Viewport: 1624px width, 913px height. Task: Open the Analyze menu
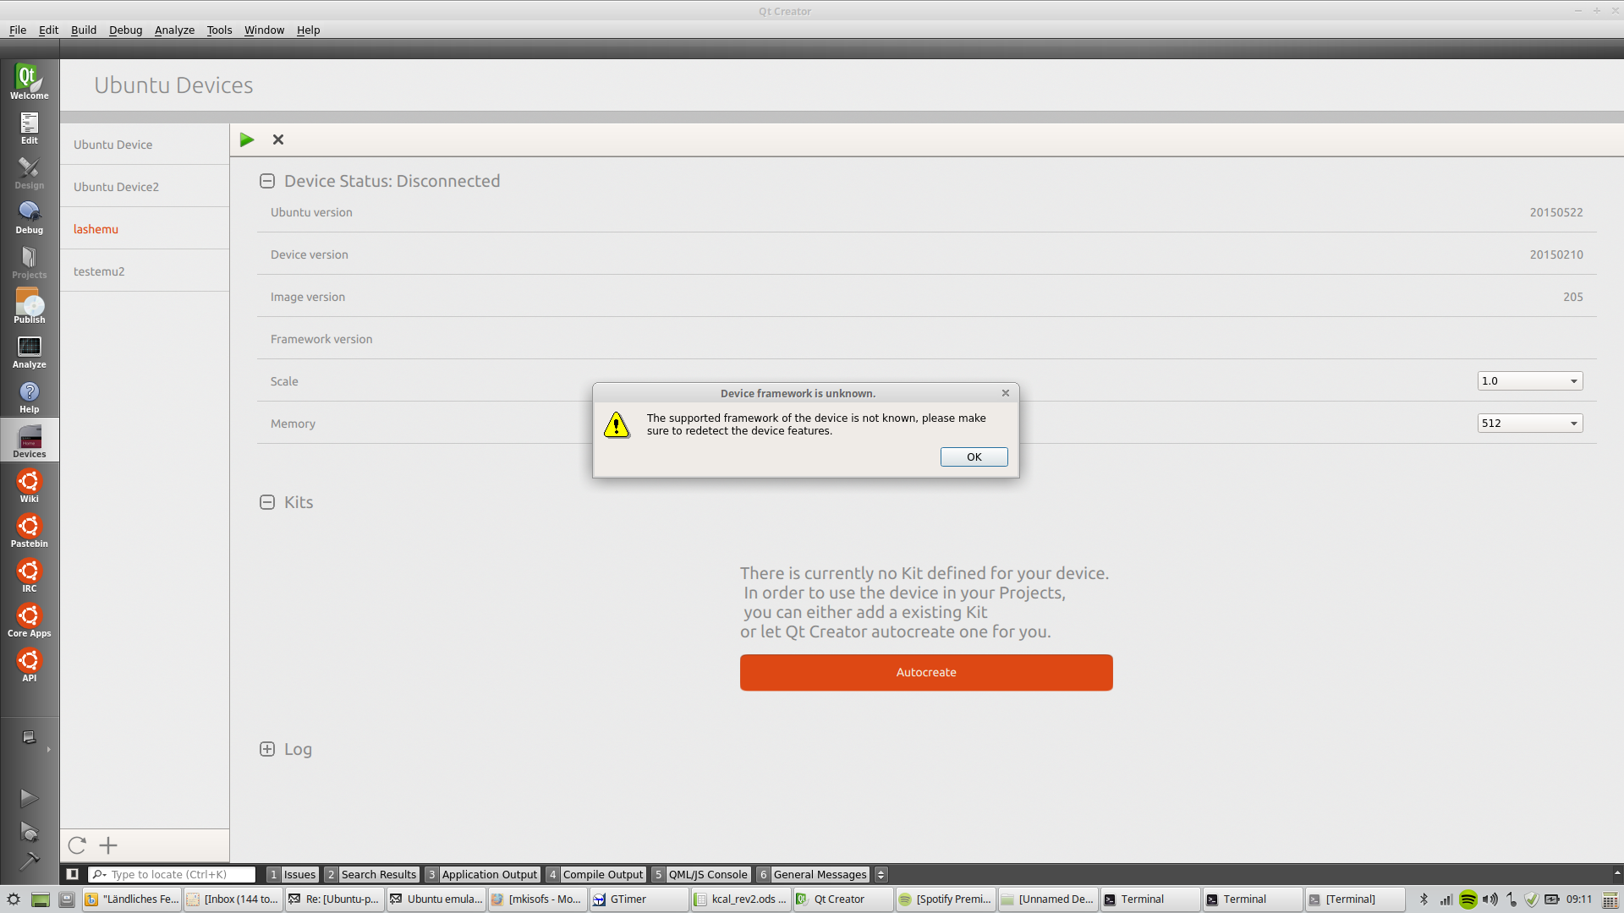[174, 30]
